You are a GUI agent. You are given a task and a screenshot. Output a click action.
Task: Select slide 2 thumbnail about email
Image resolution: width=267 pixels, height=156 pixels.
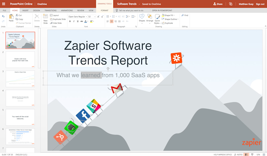(x=20, y=60)
